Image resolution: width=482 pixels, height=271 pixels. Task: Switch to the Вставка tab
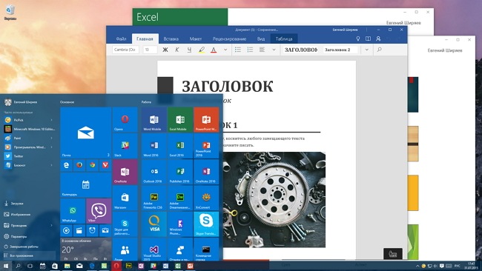point(171,39)
